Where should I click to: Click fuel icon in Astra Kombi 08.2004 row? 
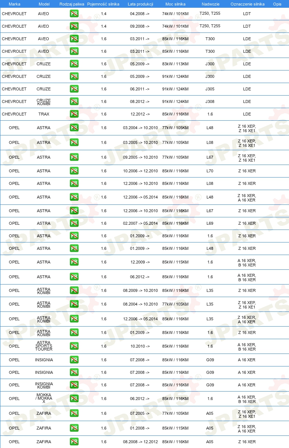click(x=74, y=304)
